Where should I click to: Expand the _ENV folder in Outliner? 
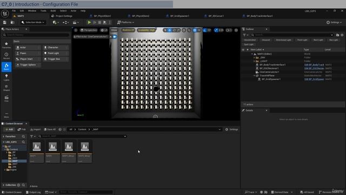tap(254, 57)
